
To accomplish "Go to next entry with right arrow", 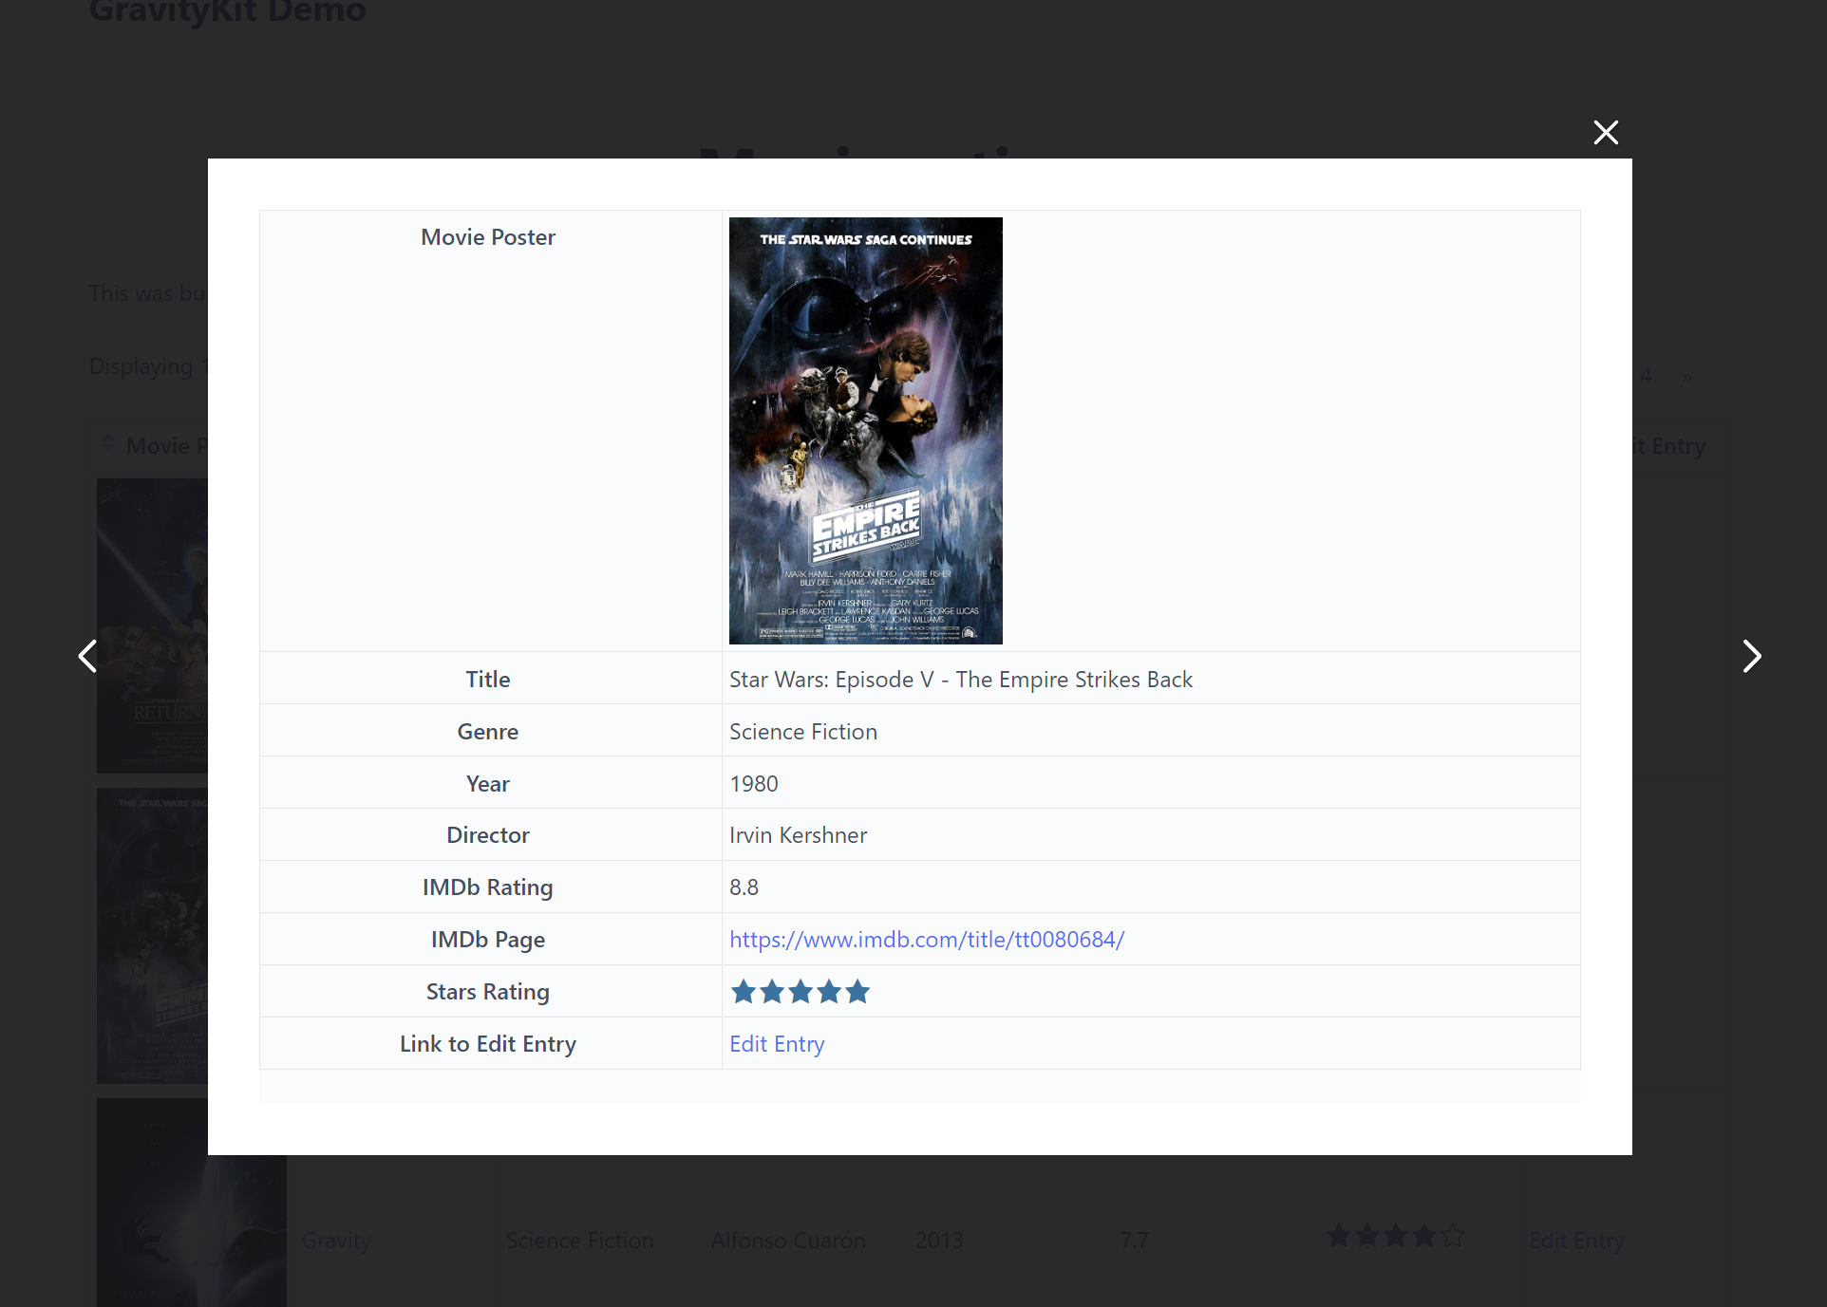I will (1751, 656).
